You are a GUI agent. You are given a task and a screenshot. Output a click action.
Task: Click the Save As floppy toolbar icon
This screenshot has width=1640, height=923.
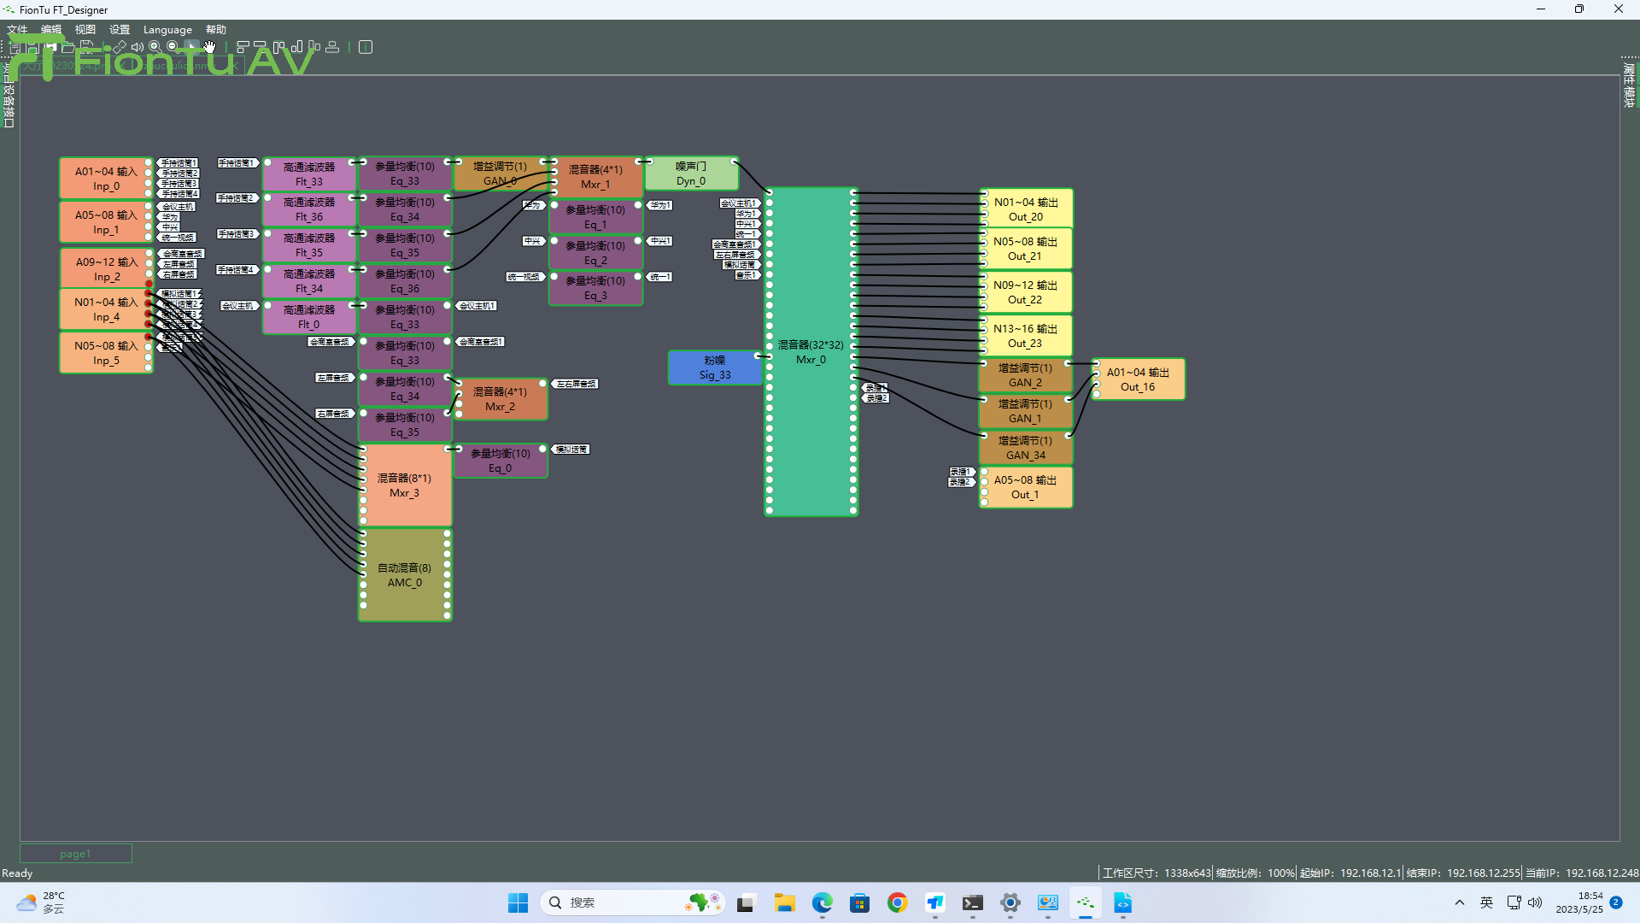point(87,47)
